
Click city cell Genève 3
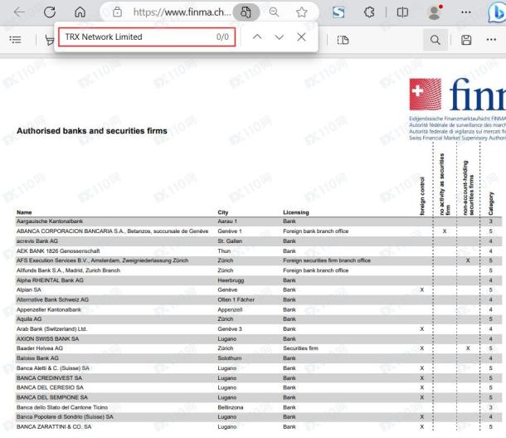pos(230,328)
